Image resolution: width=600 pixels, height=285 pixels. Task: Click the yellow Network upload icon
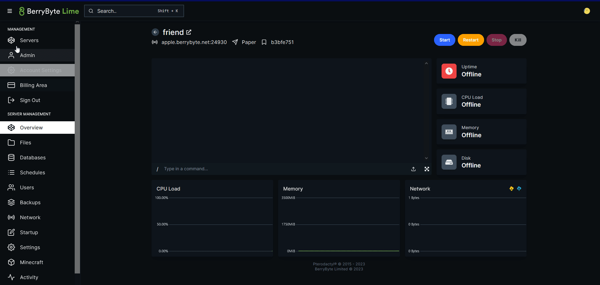[512, 189]
